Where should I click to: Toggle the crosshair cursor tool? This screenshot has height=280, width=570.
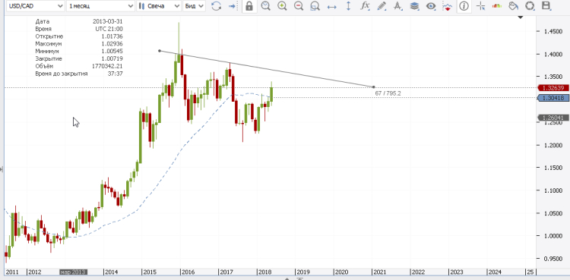point(481,6)
